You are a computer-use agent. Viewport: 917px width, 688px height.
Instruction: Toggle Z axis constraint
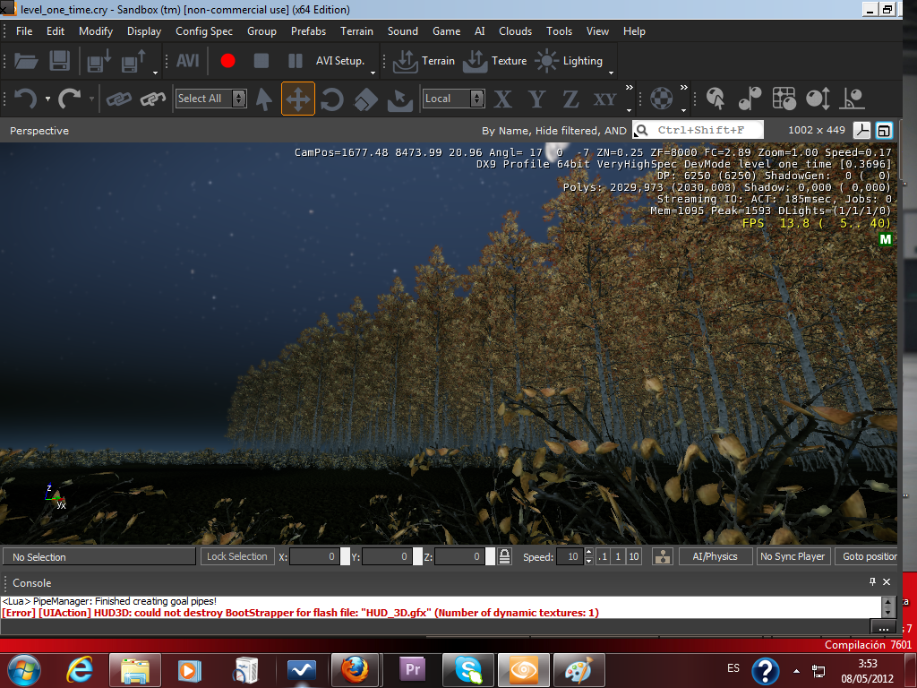(570, 99)
